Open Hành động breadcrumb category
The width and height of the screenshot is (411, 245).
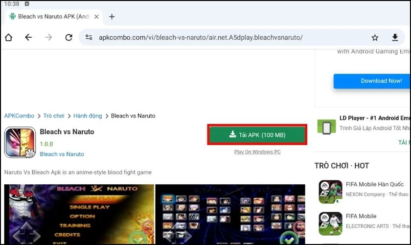coord(88,116)
